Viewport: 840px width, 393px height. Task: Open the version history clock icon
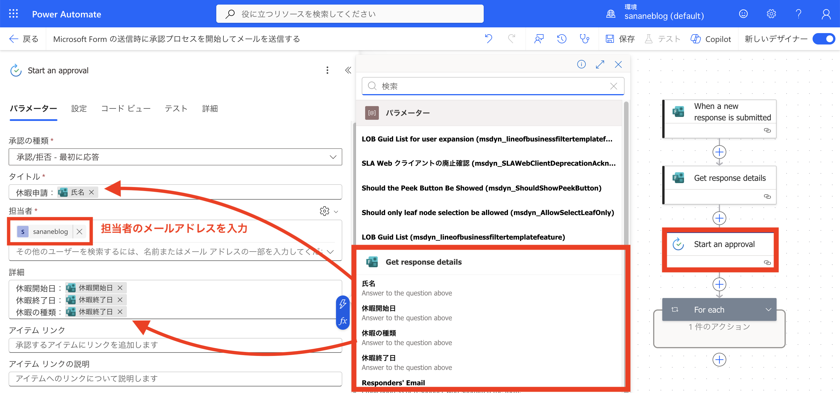click(561, 39)
